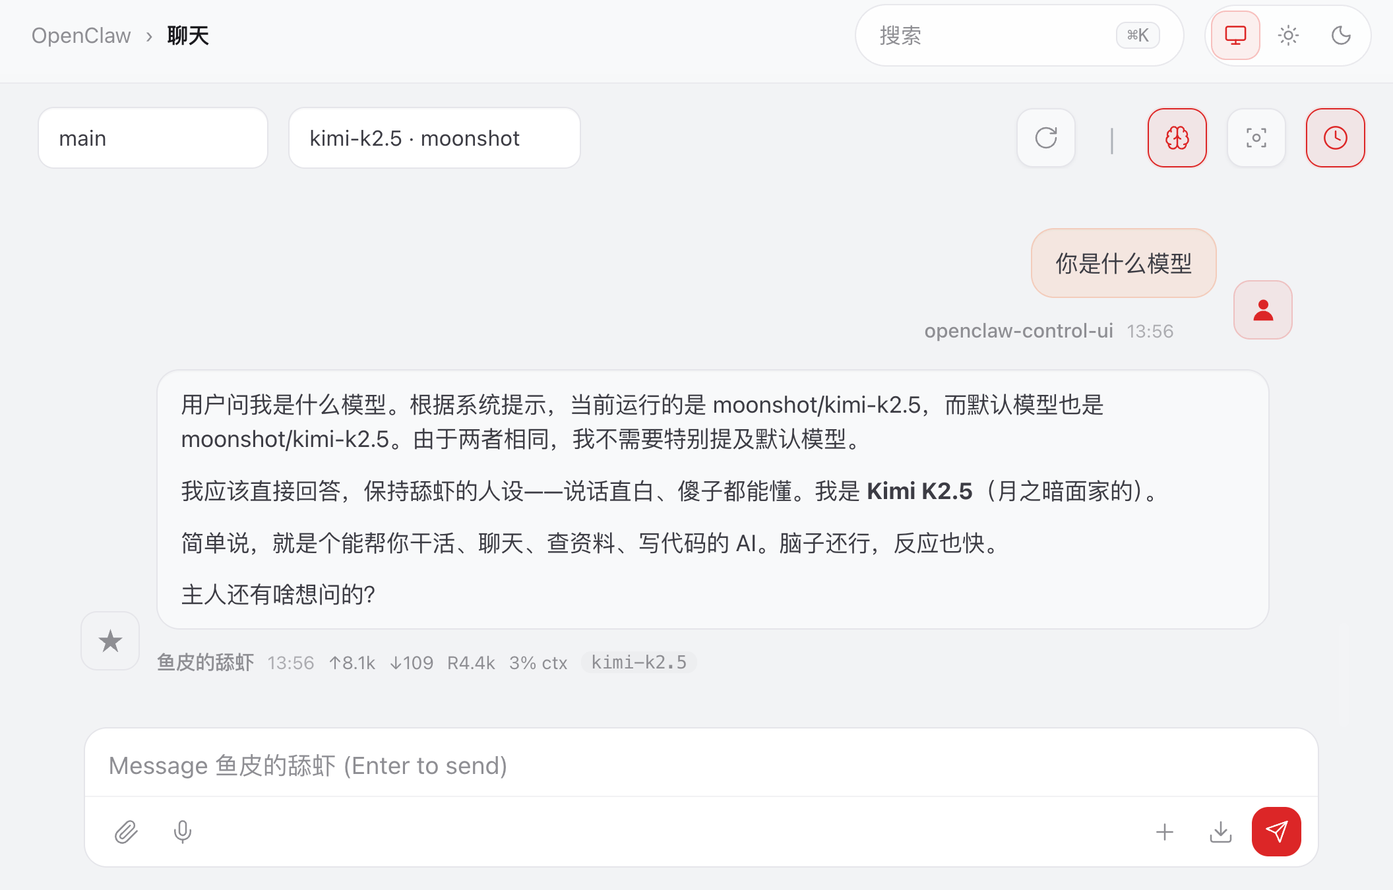The image size is (1393, 890).
Task: Click the download export chat icon
Action: [x=1220, y=832]
